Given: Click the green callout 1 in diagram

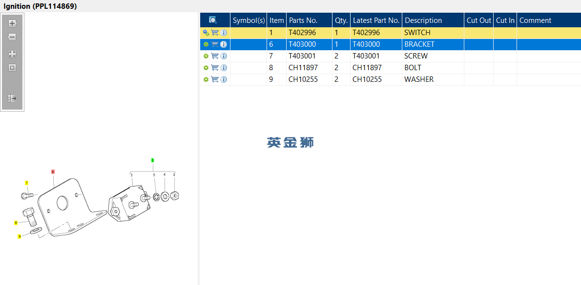Looking at the screenshot, I should tap(153, 160).
